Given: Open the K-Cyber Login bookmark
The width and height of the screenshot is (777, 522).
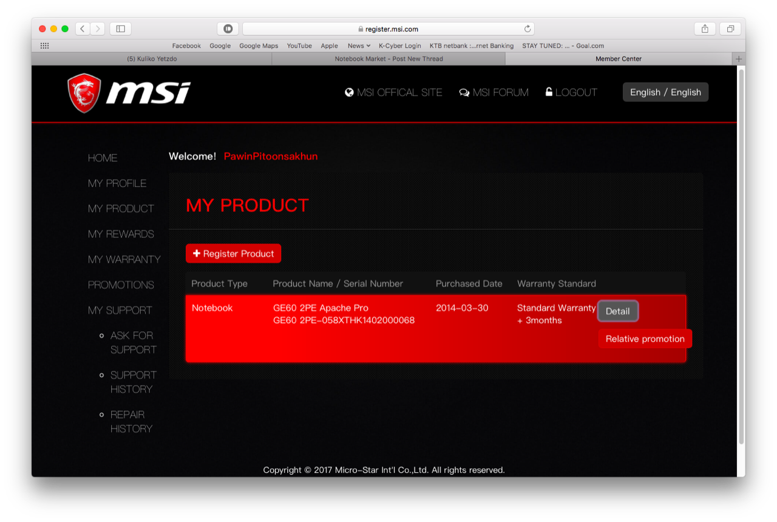Looking at the screenshot, I should (399, 46).
